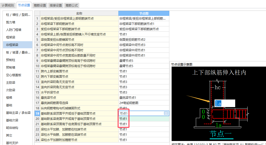This screenshot has height=145, width=266.
Task: Select 预制墙 in the sidebar
Action: click(x=18, y=67)
